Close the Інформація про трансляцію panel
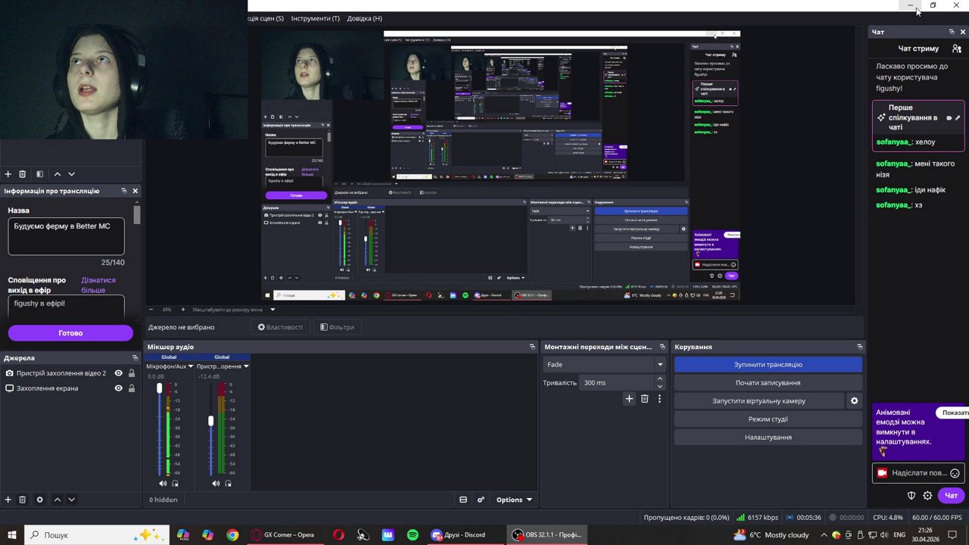The image size is (969, 545). pos(136,191)
